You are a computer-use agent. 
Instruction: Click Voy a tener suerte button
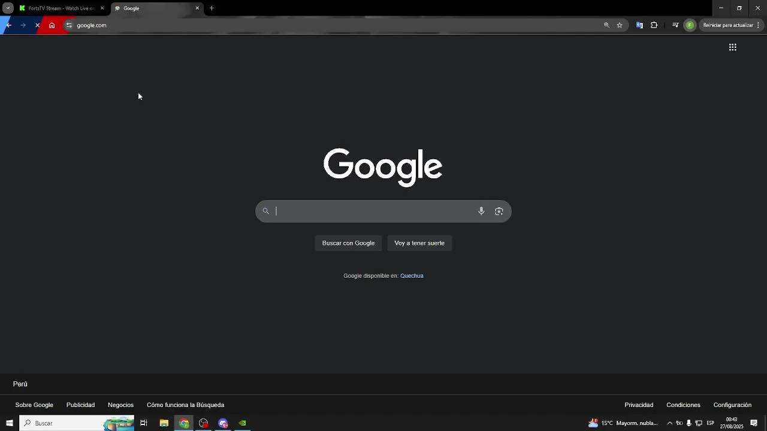(419, 243)
